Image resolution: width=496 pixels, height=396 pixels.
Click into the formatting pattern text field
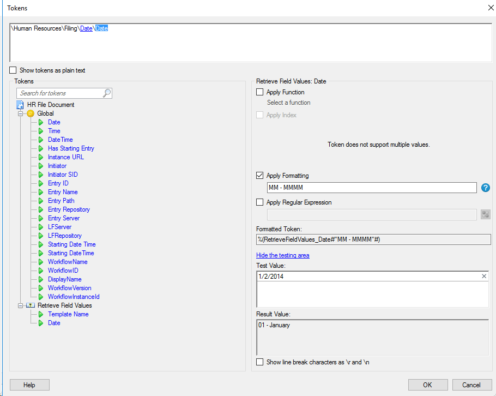point(371,188)
